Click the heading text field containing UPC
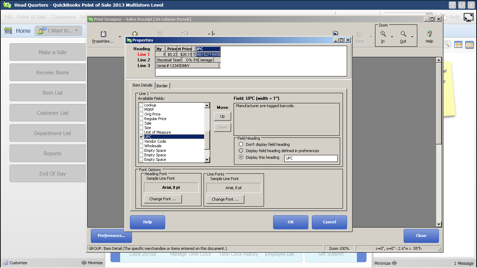 311,158
